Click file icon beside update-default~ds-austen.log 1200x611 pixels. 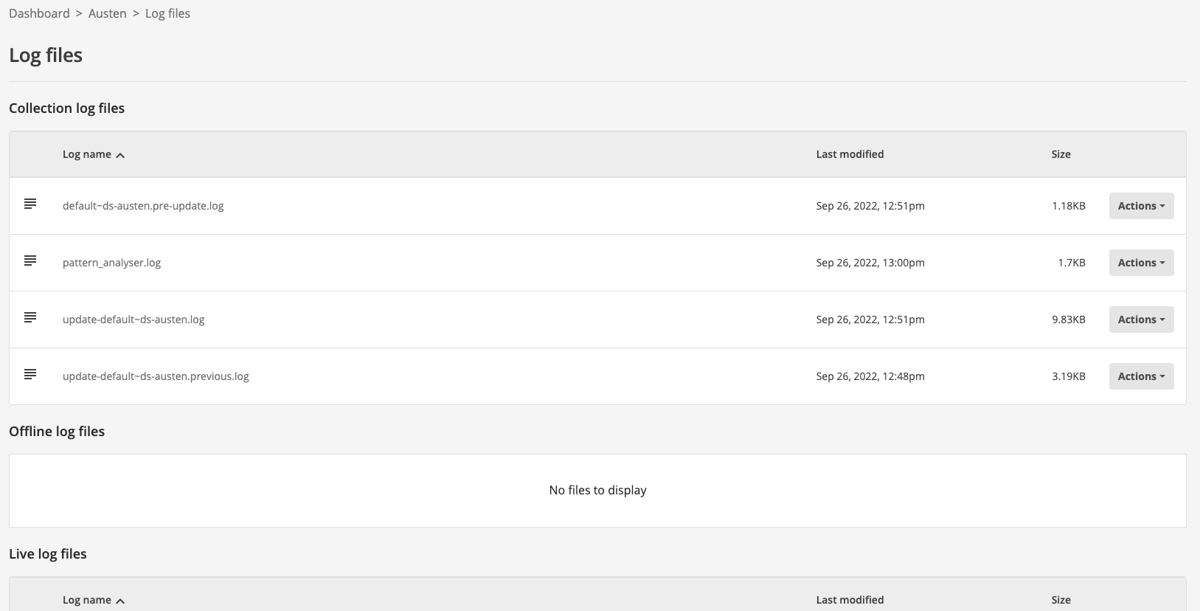coord(30,317)
